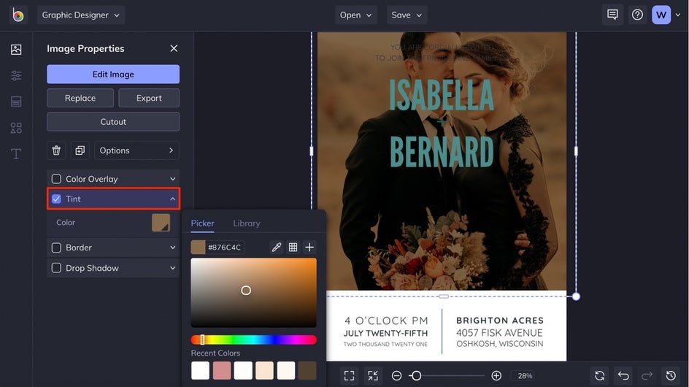Zoom in with the plus icon
This screenshot has height=387, width=689.
pos(496,375)
